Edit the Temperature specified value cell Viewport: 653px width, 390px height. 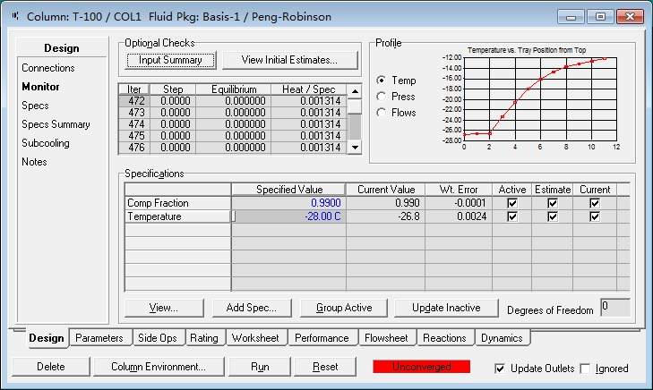[288, 216]
